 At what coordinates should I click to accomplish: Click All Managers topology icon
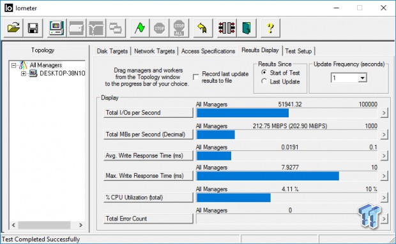point(23,65)
